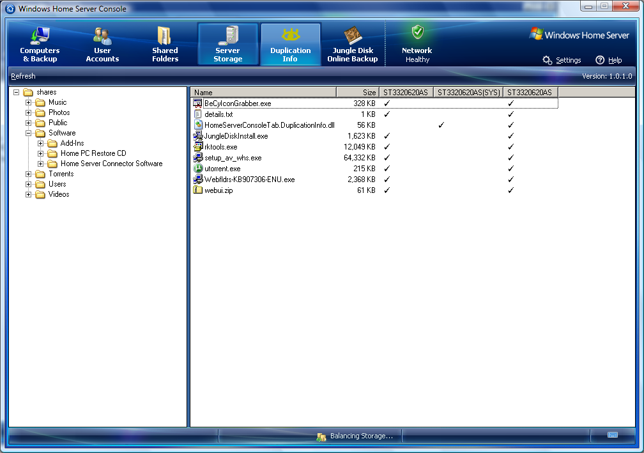
Task: Click the details.txt file icon
Action: click(198, 114)
